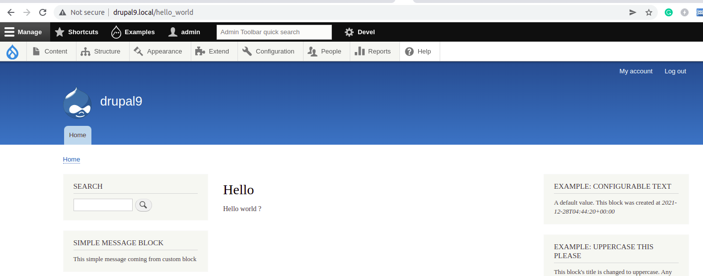703x276 pixels.
Task: Click the Not secure warning icon
Action: (x=63, y=12)
